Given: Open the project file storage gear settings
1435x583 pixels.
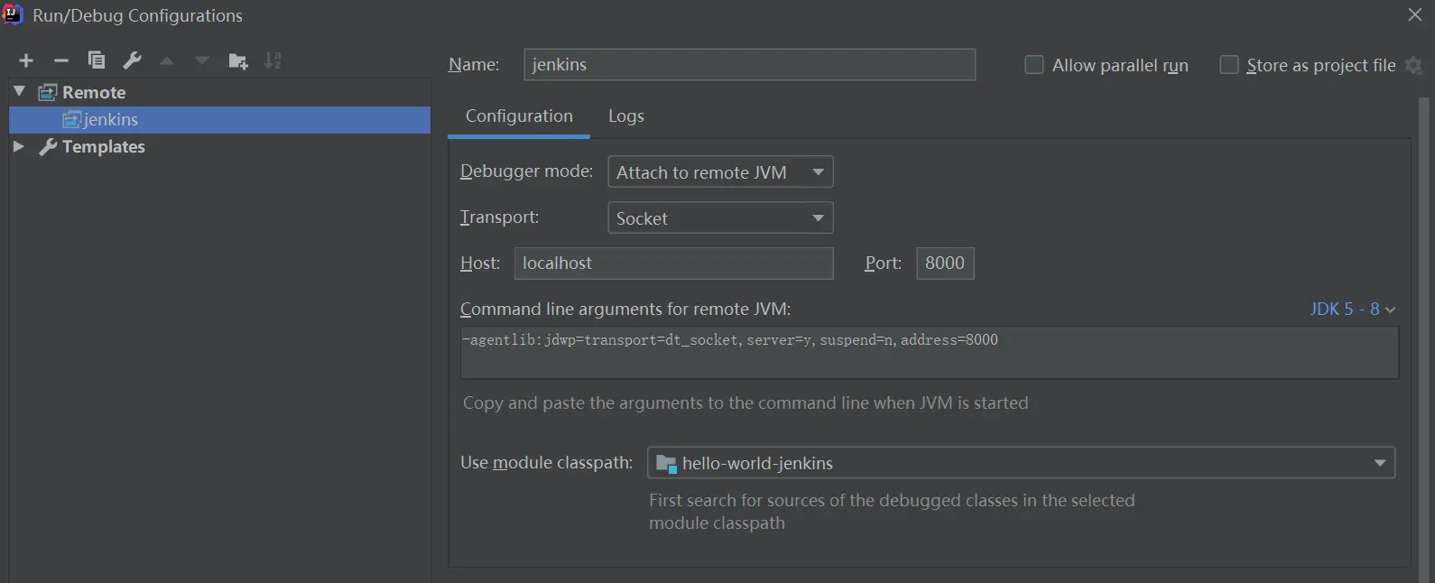Looking at the screenshot, I should coord(1414,65).
